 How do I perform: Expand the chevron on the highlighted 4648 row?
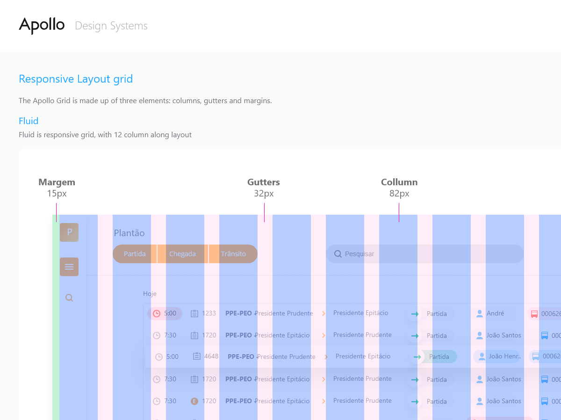[324, 356]
